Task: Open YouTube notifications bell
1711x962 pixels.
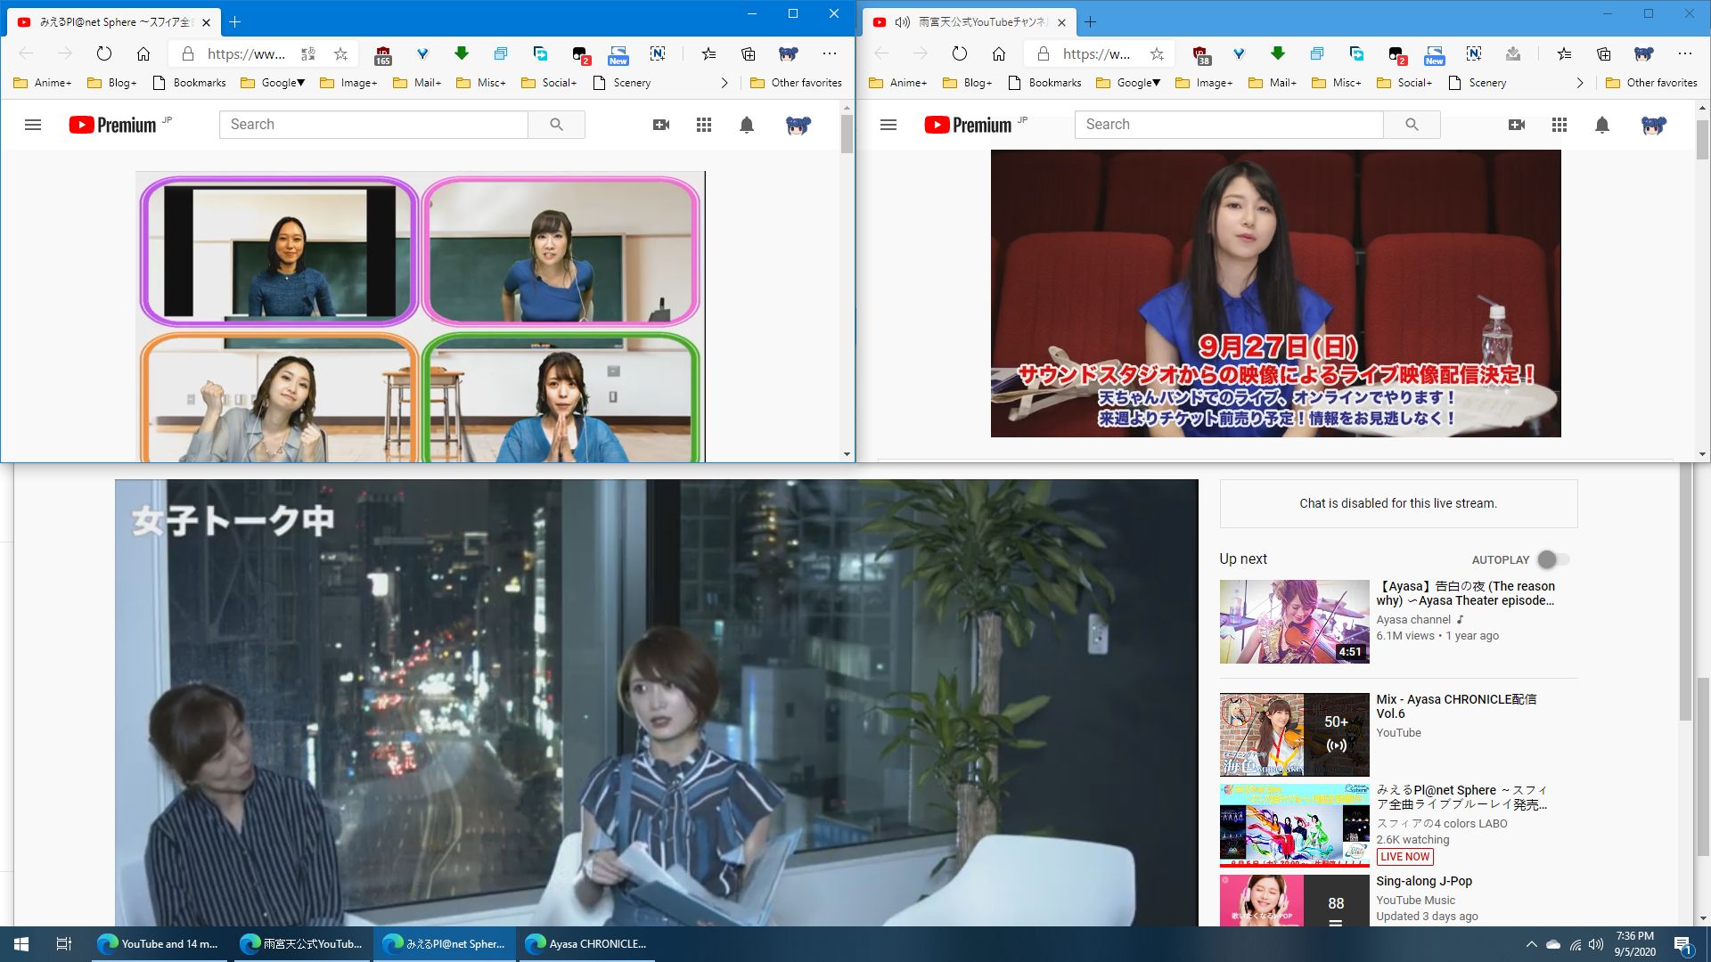Action: click(x=747, y=125)
